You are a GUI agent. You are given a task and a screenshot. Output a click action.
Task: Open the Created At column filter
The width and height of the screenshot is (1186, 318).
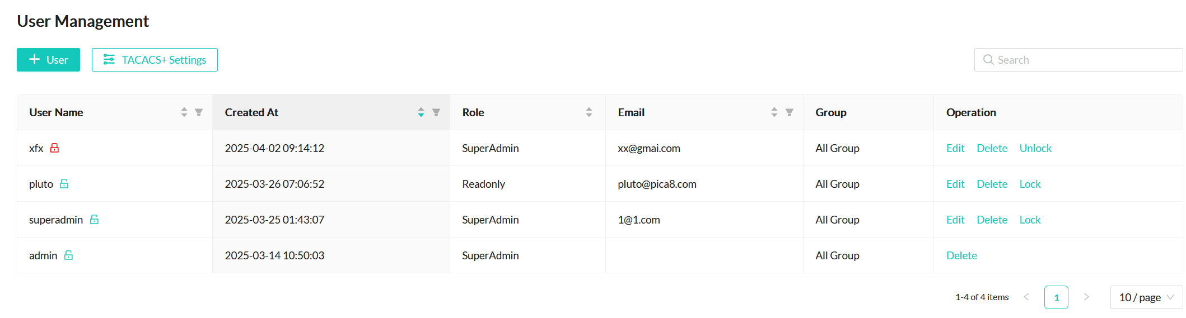coord(436,112)
